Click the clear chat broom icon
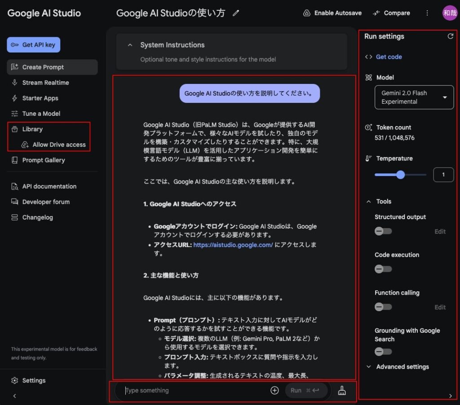 click(x=342, y=391)
